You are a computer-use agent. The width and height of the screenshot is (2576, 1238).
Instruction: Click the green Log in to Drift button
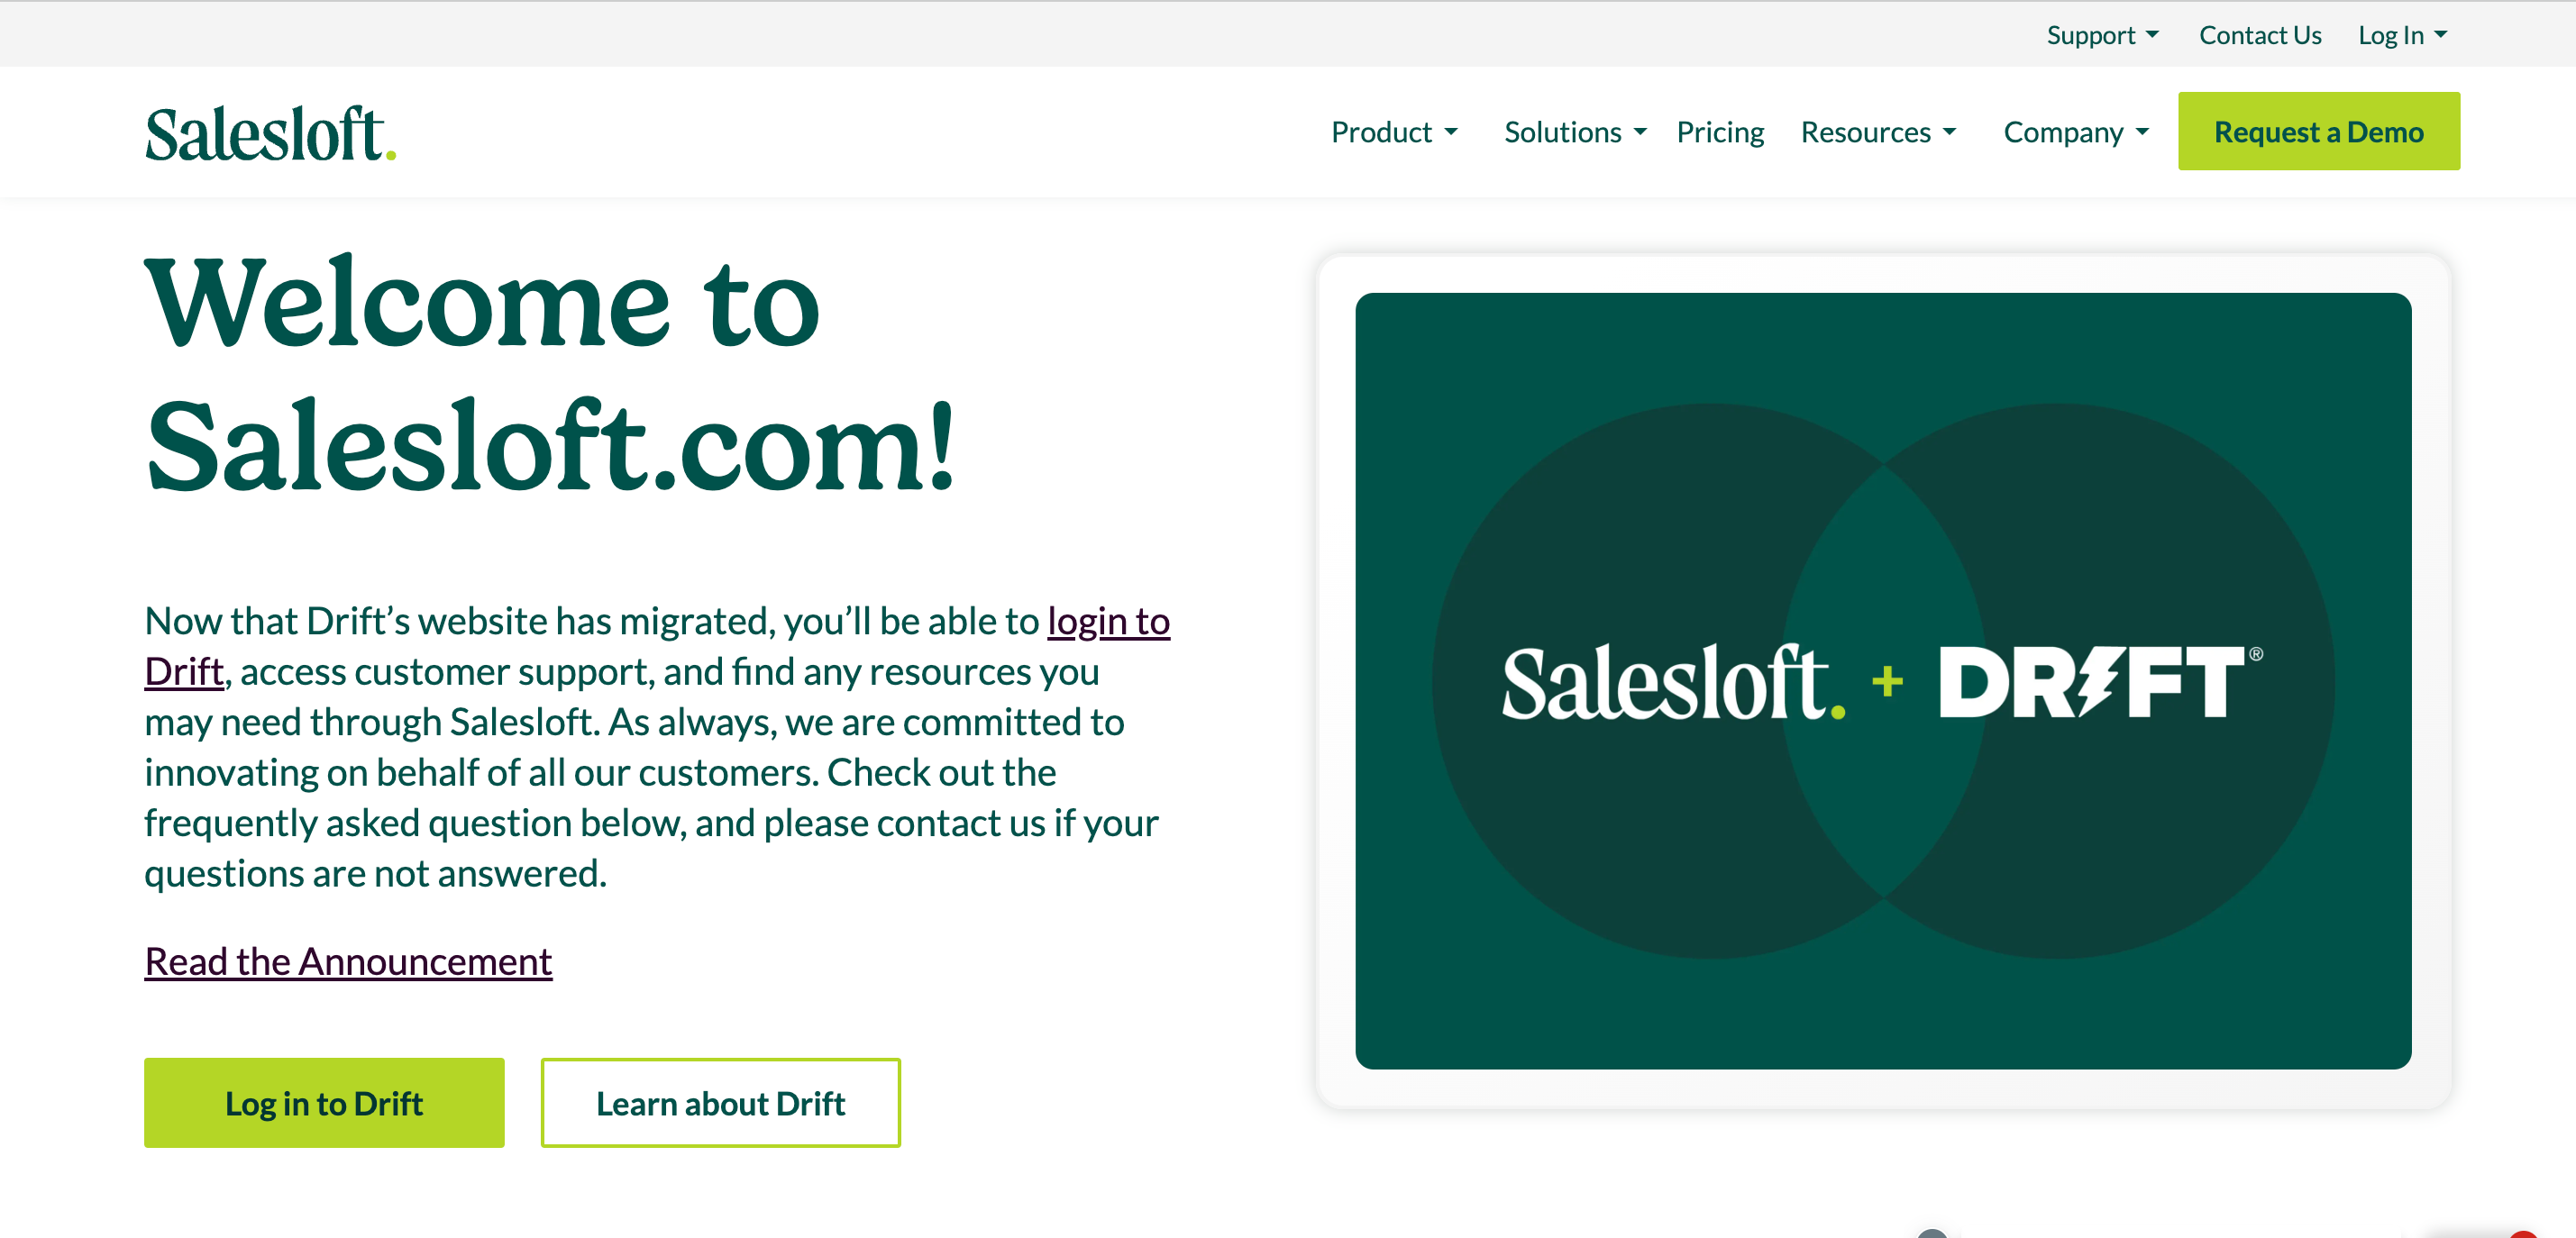click(324, 1102)
